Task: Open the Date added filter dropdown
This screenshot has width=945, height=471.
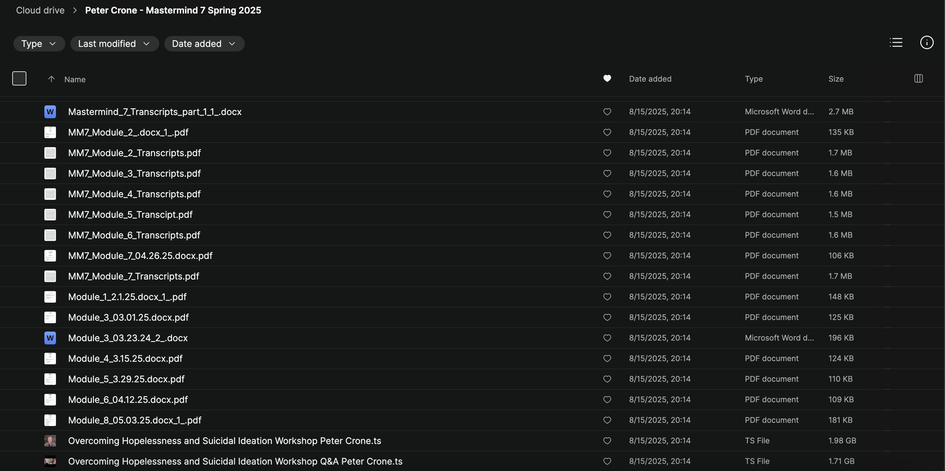Action: [x=204, y=44]
